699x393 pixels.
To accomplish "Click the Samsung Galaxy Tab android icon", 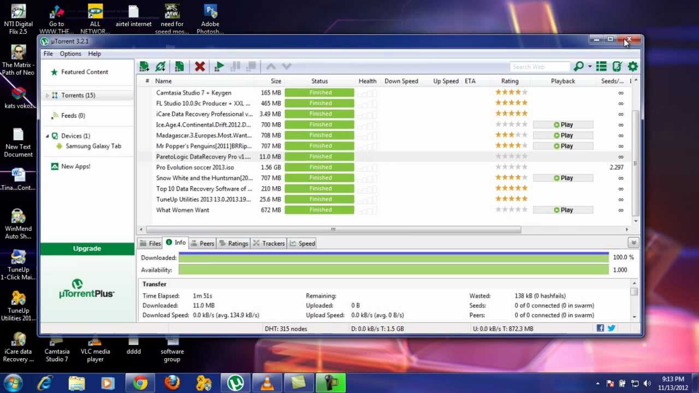I will 60,146.
